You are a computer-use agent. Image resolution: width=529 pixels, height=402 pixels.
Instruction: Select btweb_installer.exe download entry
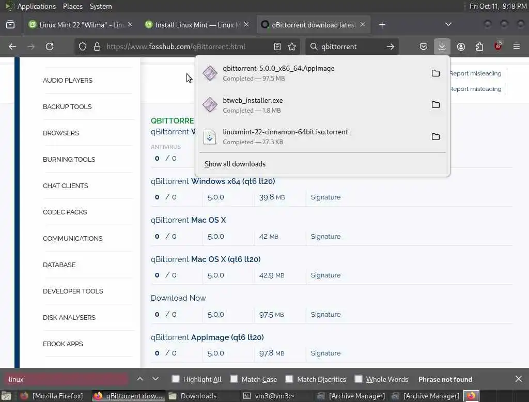click(322, 105)
